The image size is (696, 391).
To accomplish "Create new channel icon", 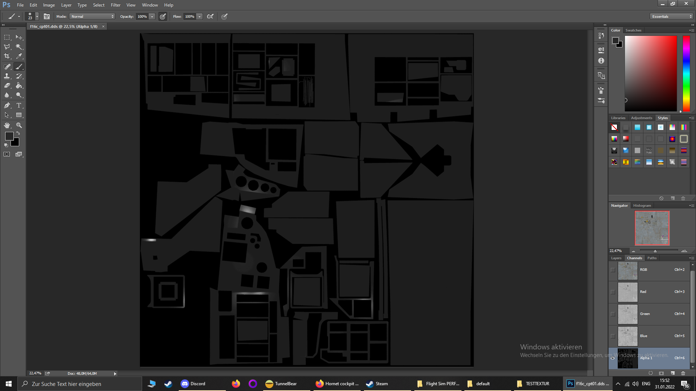I will pyautogui.click(x=672, y=373).
